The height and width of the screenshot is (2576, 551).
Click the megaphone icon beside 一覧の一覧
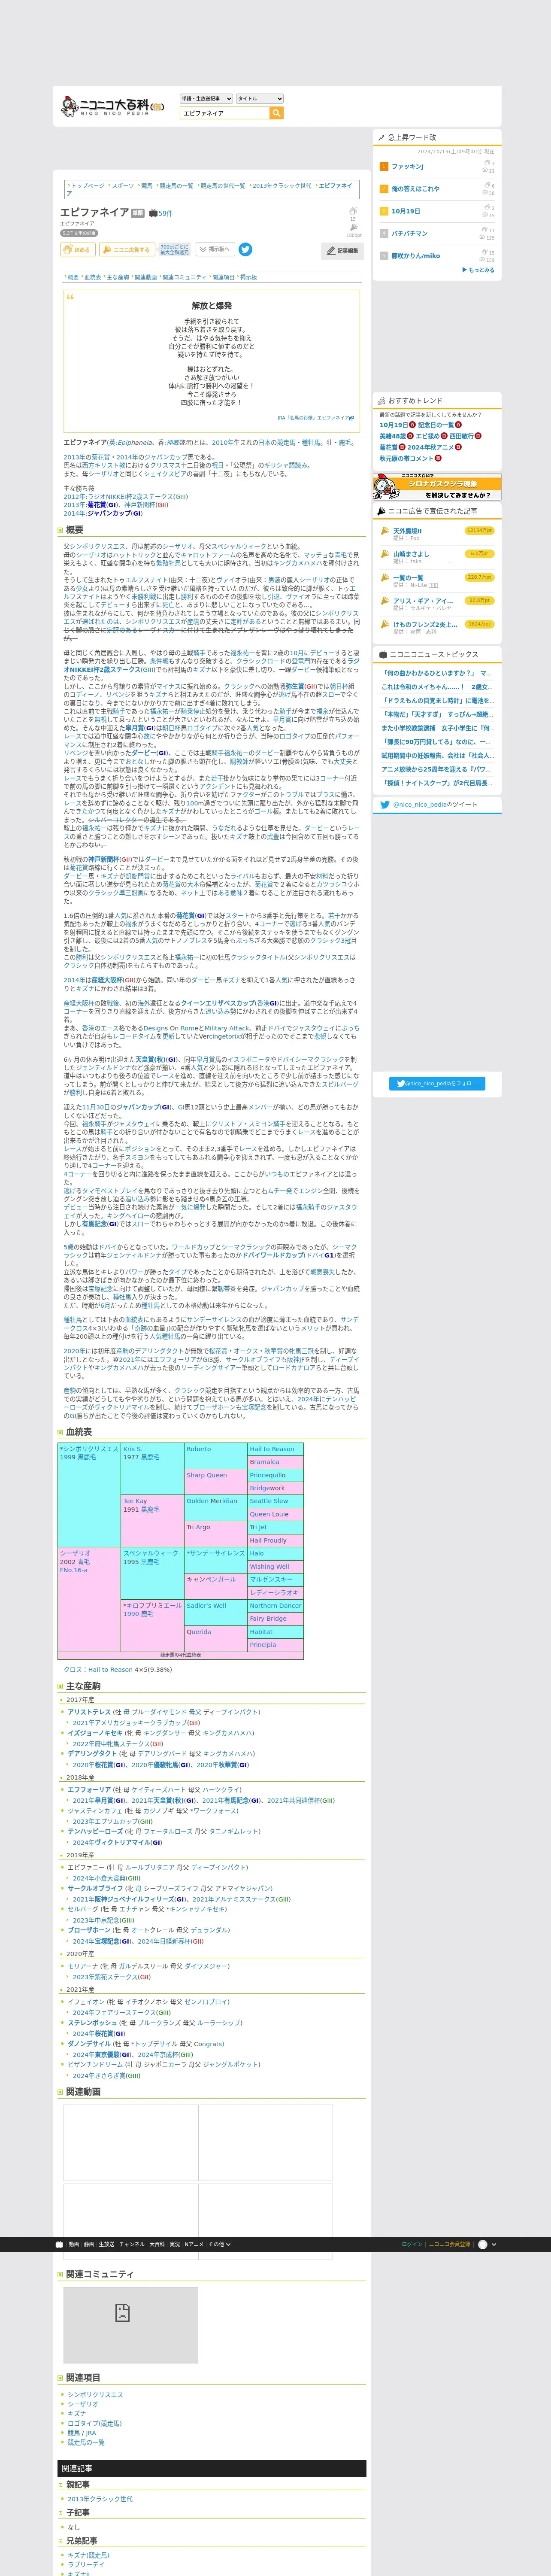pos(384,577)
